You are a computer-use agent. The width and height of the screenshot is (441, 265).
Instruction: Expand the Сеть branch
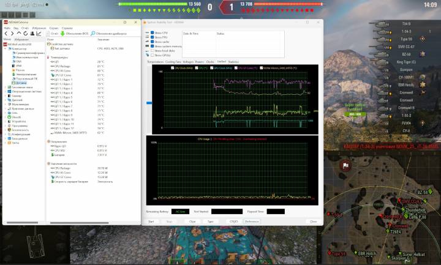click(5, 113)
